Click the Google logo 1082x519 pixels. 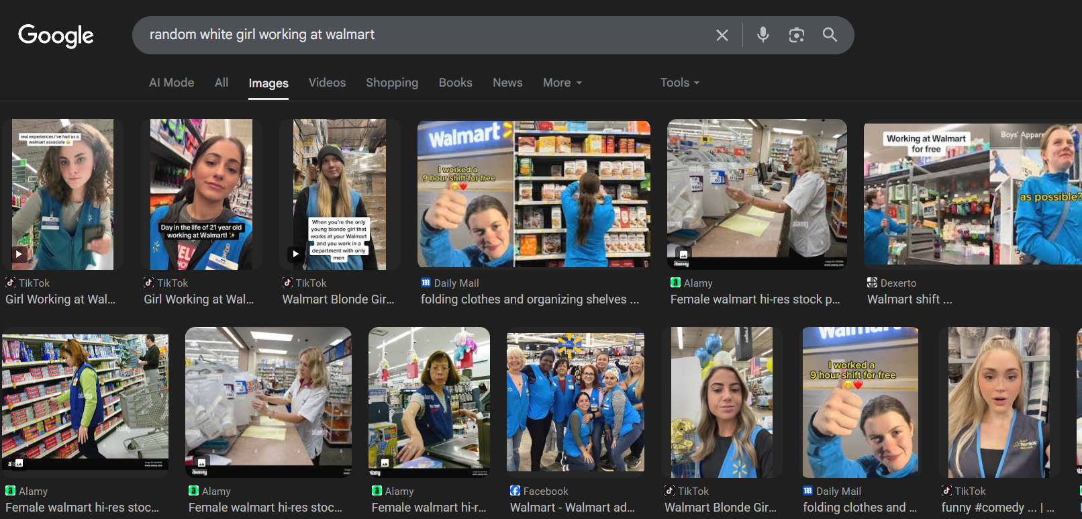[56, 36]
